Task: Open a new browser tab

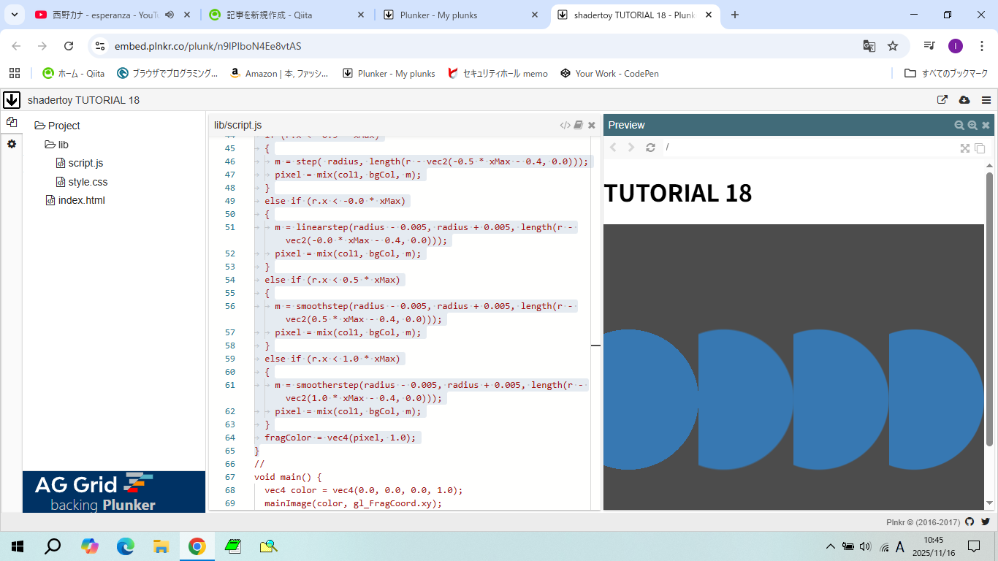Action: tap(735, 15)
